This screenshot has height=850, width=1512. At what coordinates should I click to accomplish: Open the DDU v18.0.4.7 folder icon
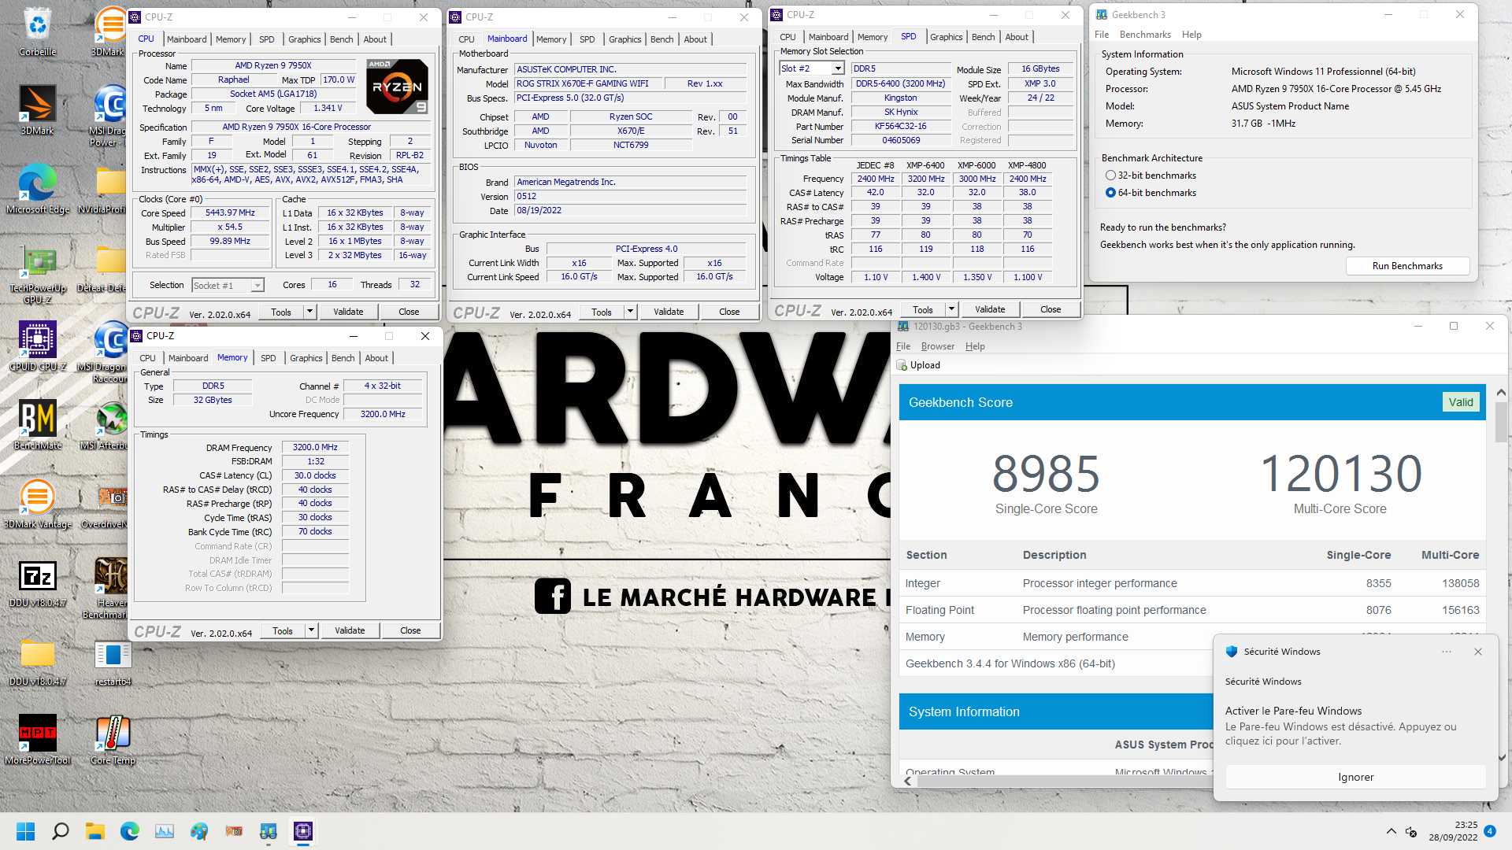pos(37,661)
